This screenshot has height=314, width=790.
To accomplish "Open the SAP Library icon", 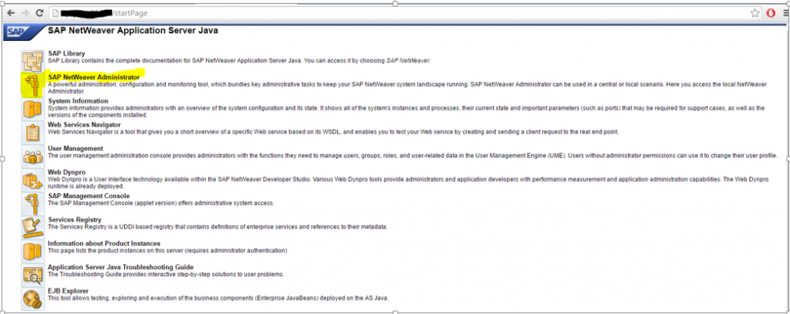I will 32,61.
